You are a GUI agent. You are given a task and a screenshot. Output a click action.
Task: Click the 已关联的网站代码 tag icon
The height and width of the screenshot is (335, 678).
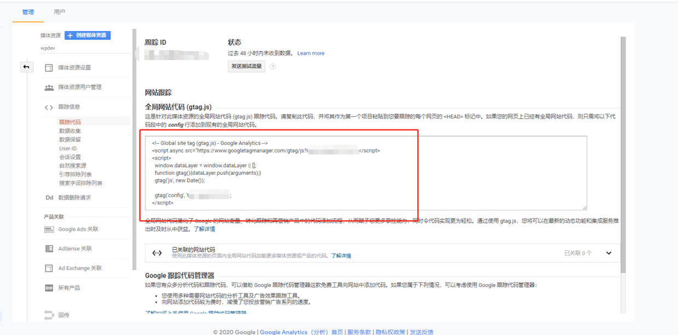pyautogui.click(x=157, y=252)
